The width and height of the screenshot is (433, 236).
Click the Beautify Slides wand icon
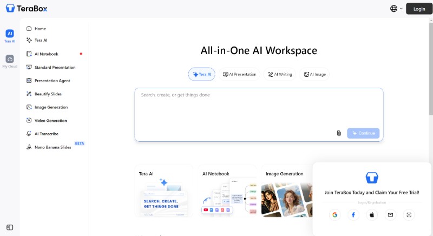click(x=29, y=94)
